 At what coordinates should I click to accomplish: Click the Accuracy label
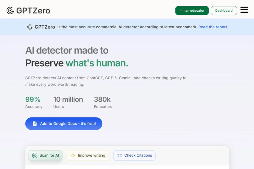tap(34, 107)
